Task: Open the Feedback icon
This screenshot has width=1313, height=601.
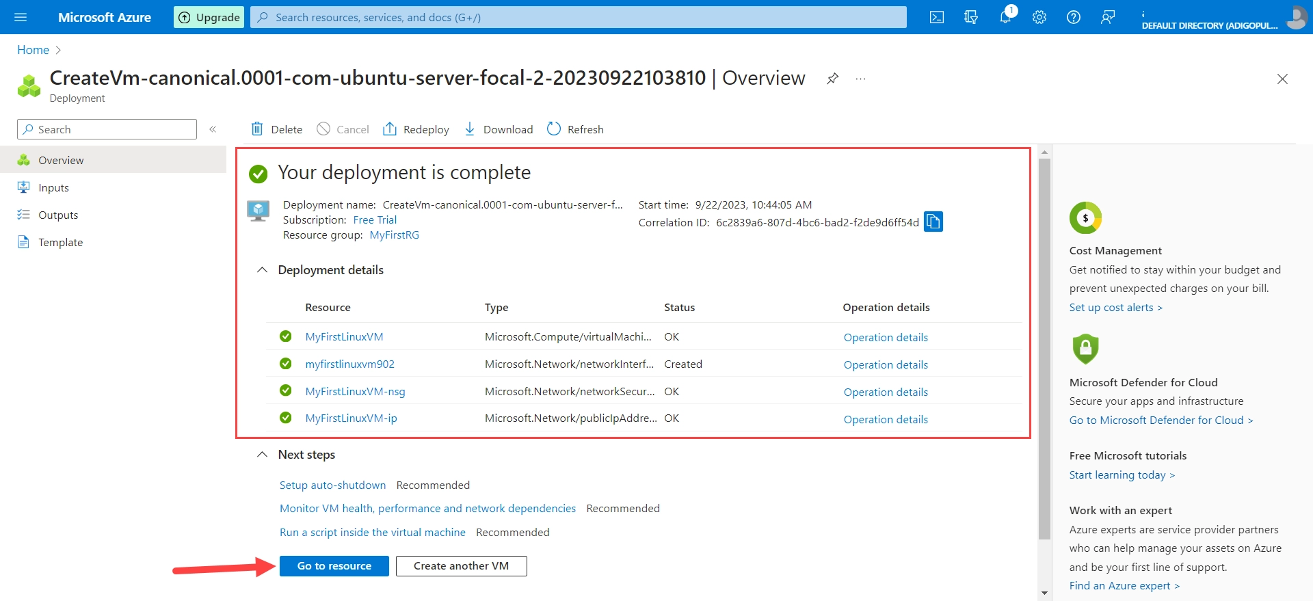Action: tap(1108, 17)
